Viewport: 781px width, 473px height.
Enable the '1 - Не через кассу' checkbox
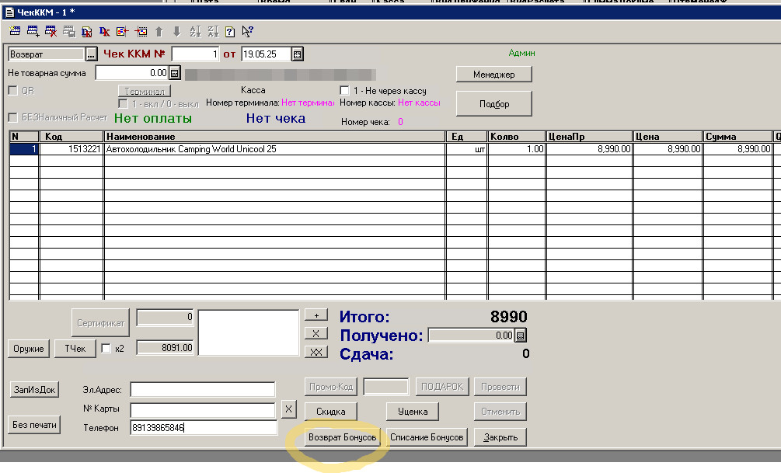coord(344,90)
